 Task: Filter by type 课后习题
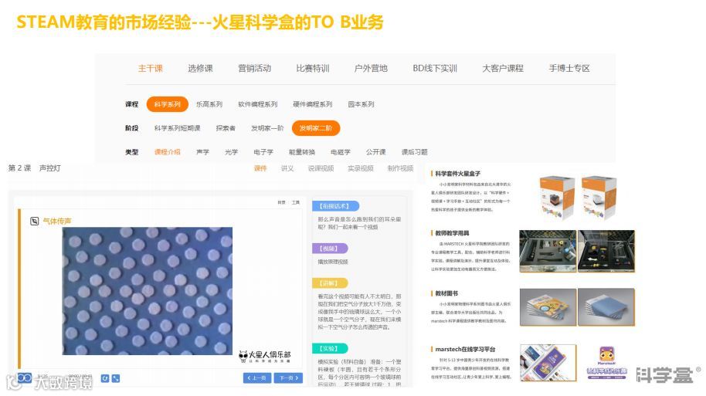[x=415, y=152]
